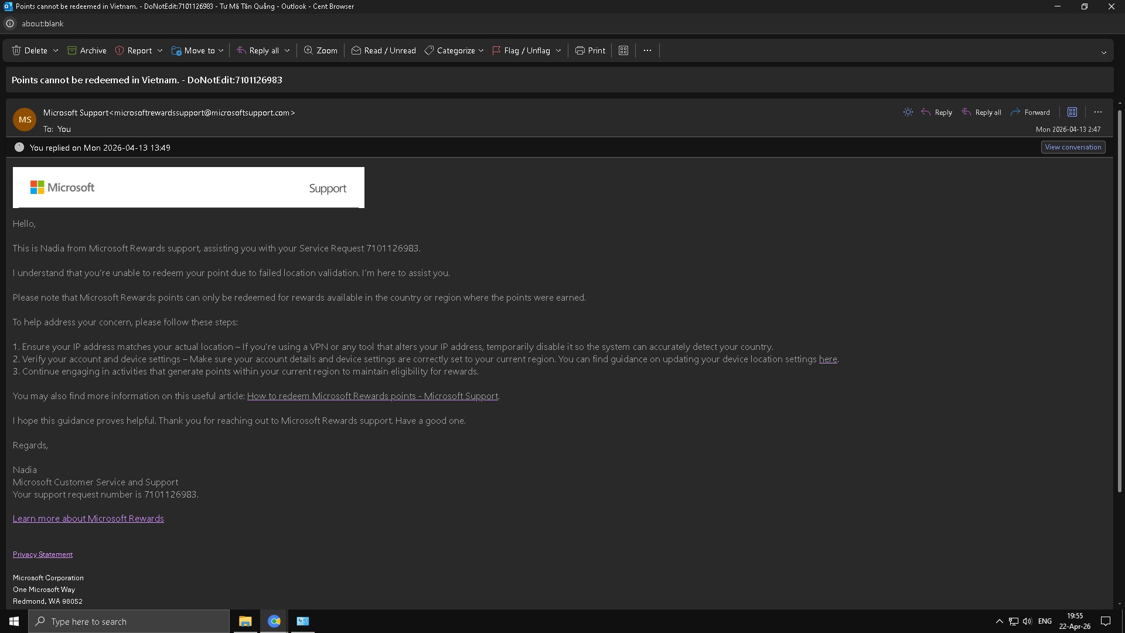Open File Explorer from the taskbar
Screen dimensions: 1125x633
coord(245,621)
